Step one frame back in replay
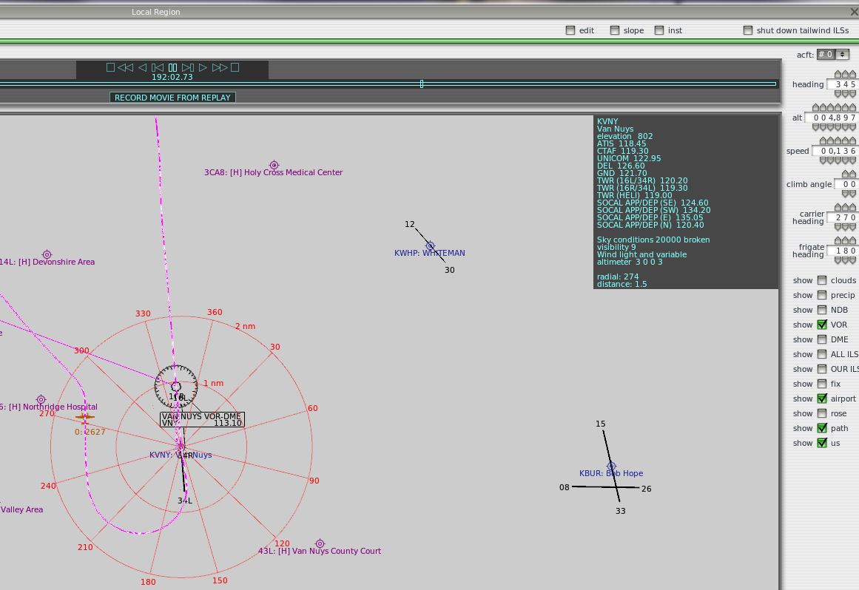859x590 pixels. (x=157, y=67)
